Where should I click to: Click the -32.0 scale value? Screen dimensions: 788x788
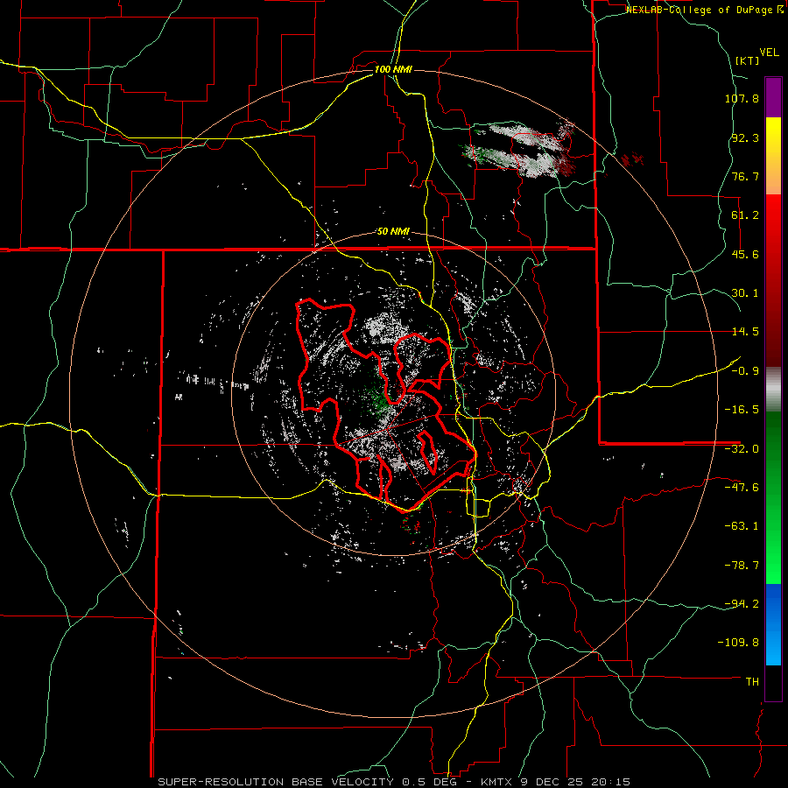tap(742, 449)
